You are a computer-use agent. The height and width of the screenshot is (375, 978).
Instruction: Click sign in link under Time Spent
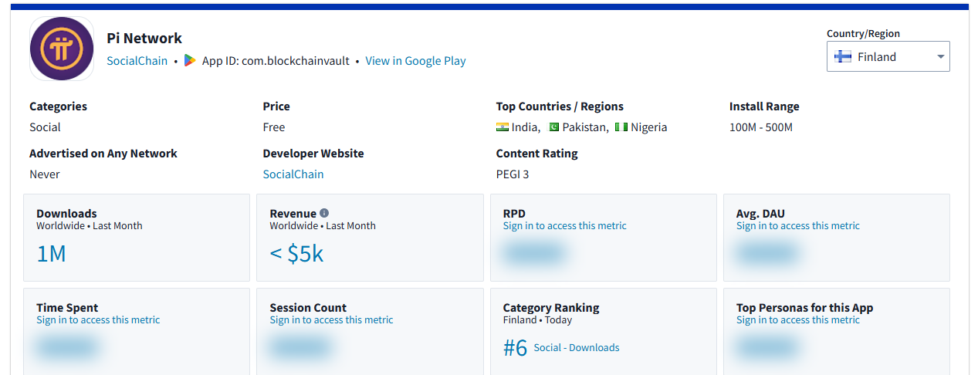(98, 320)
